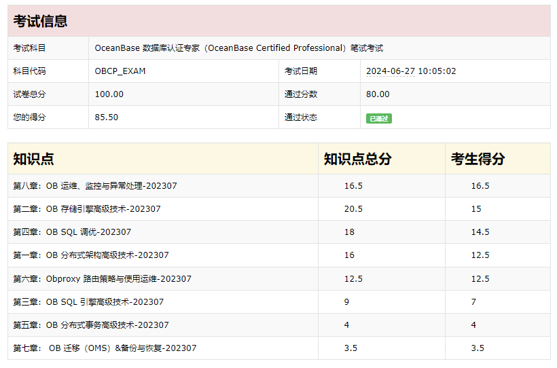The image size is (557, 368).
Task: Select the OceanBase 数据库认证专家 exam title
Action: coord(238,48)
